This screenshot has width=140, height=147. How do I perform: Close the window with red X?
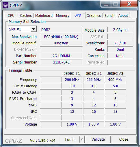pyautogui.click(x=129, y=4)
